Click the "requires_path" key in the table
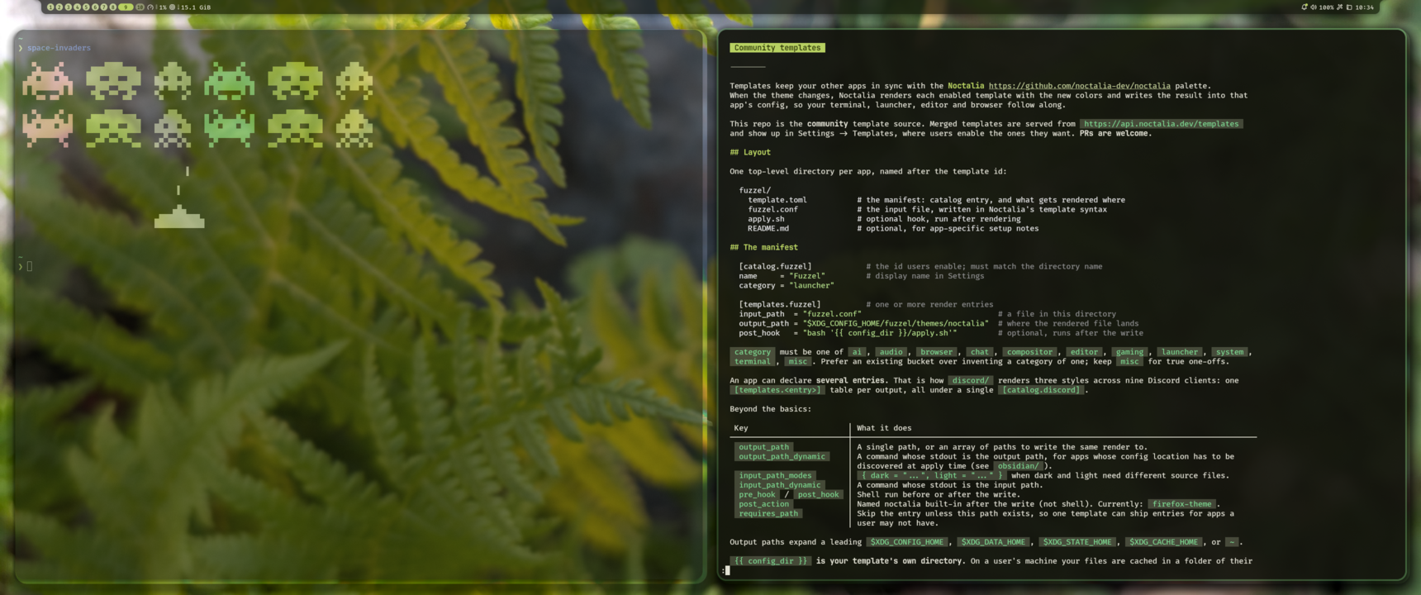 click(768, 514)
